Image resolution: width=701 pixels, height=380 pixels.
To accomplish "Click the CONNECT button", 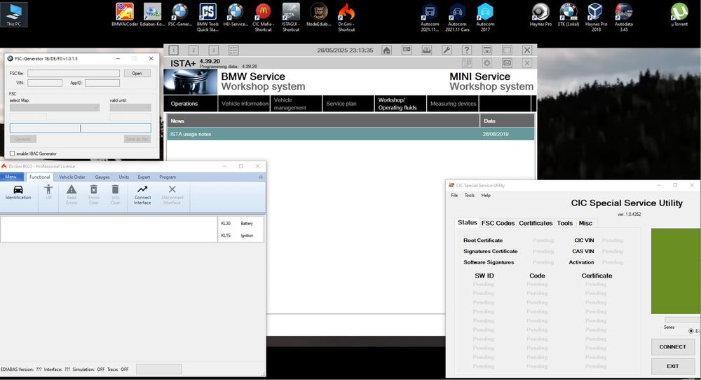I will (x=672, y=346).
